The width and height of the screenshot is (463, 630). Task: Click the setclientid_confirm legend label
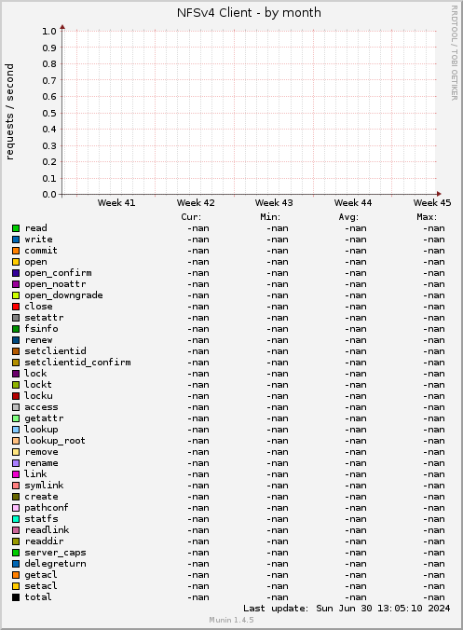click(x=77, y=363)
